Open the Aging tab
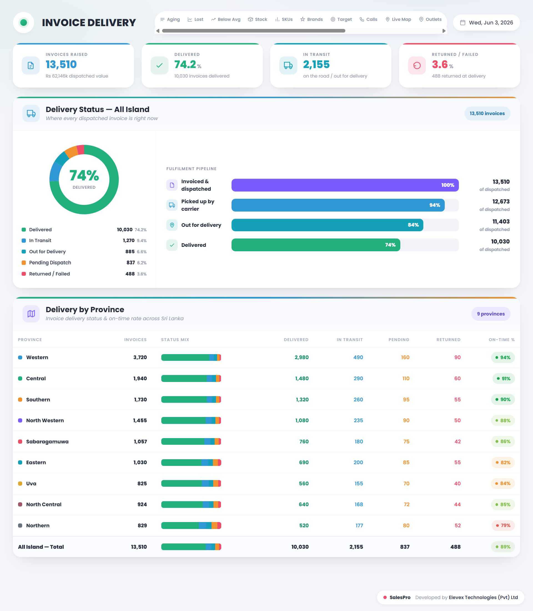The width and height of the screenshot is (533, 611). (x=170, y=19)
